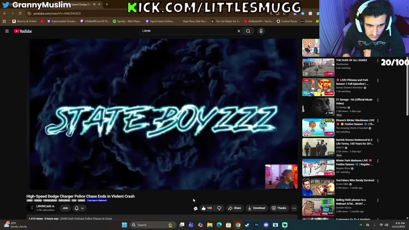Open weather widget showing 22°F
This screenshot has width=409, height=230.
coord(15,225)
